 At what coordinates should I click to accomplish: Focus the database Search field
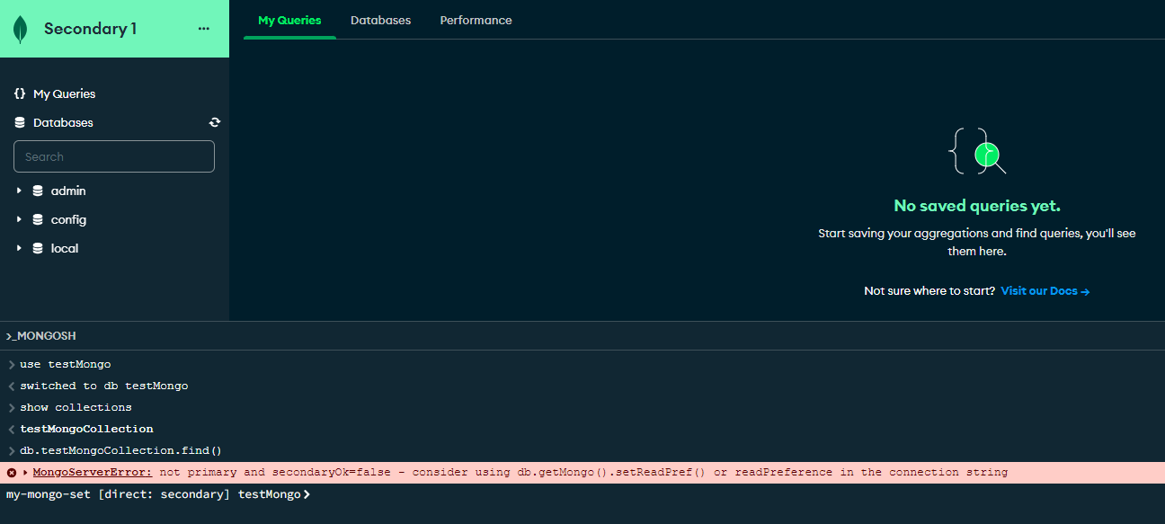114,156
